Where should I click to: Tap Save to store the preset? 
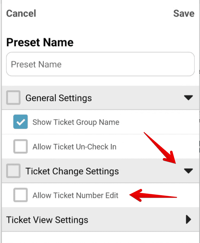184,13
